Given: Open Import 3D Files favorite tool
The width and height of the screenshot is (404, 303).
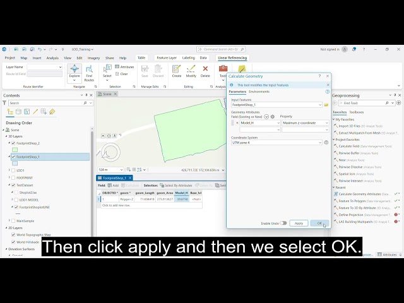Looking at the screenshot, I should coord(349,126).
